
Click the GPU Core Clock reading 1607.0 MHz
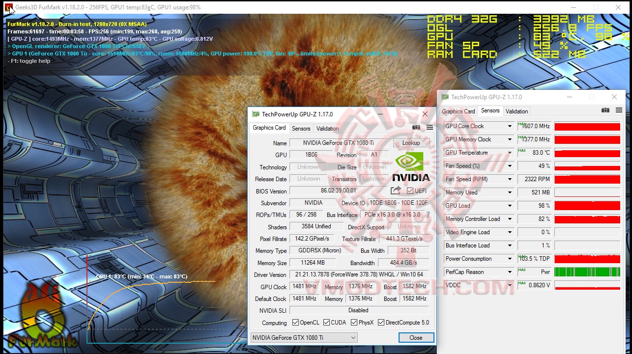(x=534, y=126)
